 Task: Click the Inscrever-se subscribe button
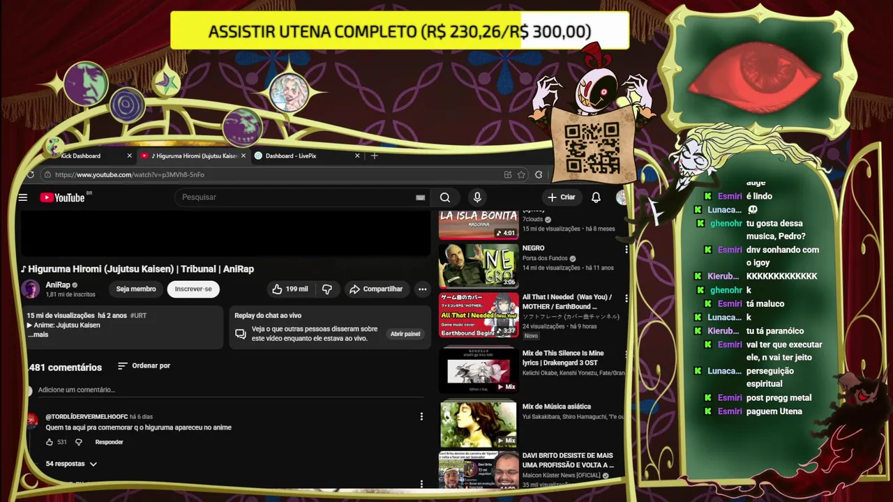click(x=193, y=289)
